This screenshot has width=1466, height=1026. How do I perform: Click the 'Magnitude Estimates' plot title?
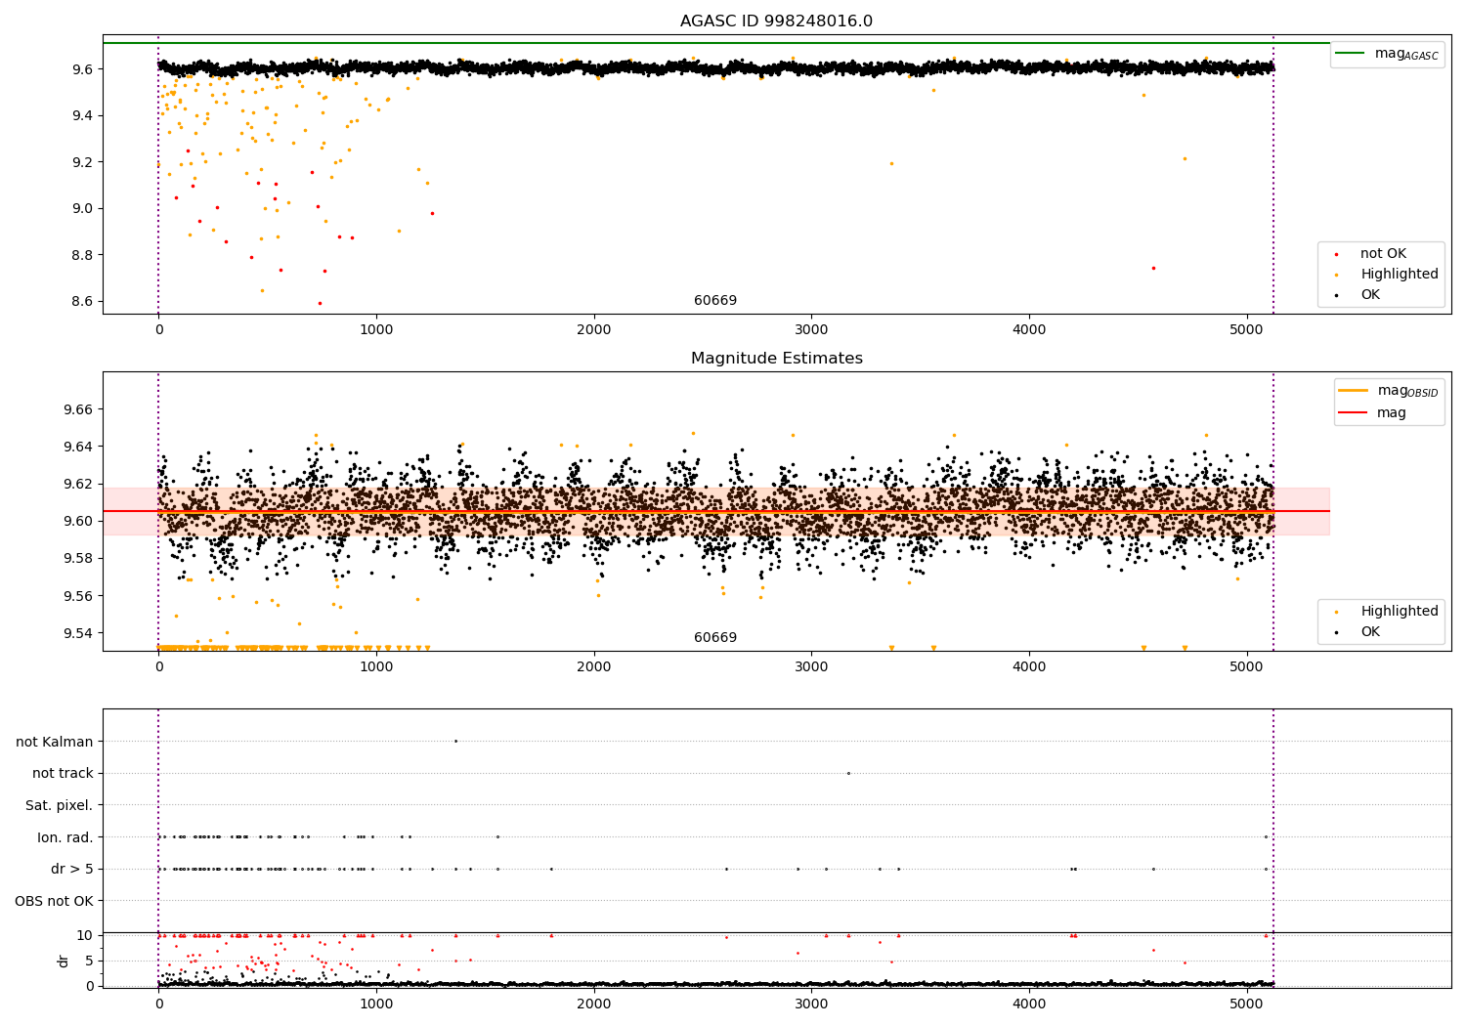[776, 359]
